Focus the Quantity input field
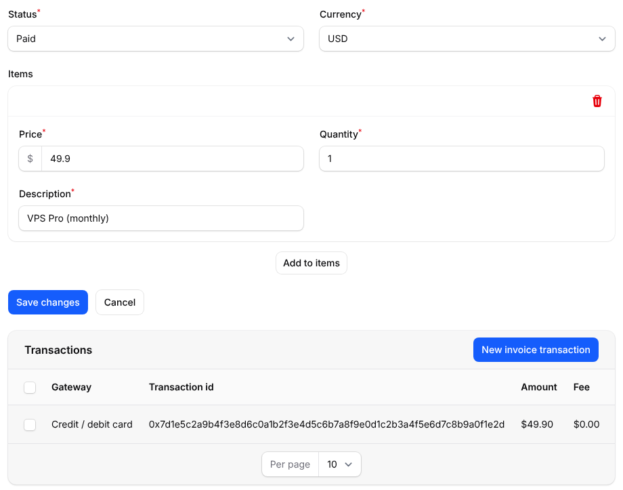The width and height of the screenshot is (623, 490). pyautogui.click(x=462, y=159)
